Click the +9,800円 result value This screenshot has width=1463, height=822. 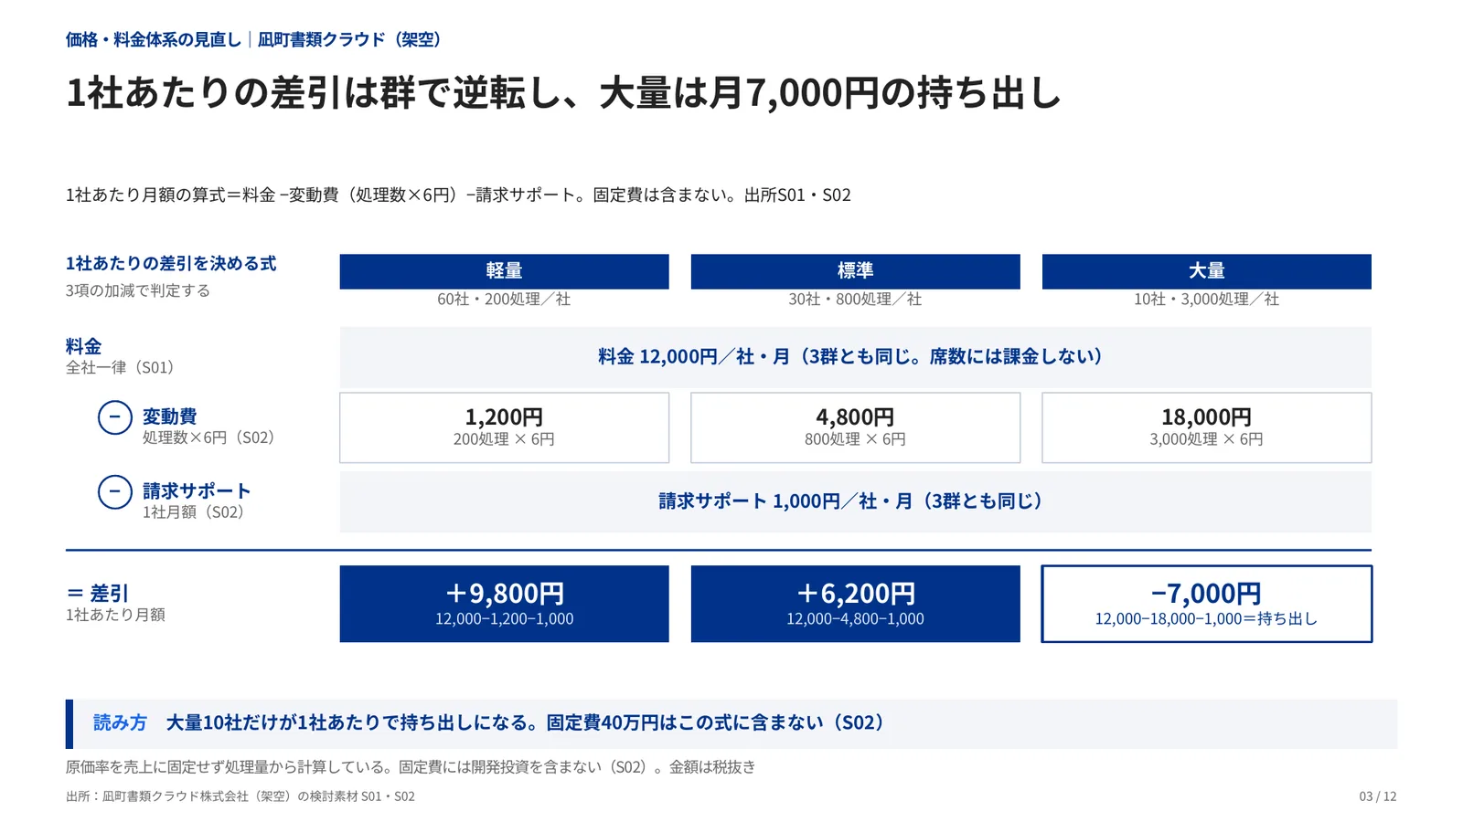tap(504, 594)
